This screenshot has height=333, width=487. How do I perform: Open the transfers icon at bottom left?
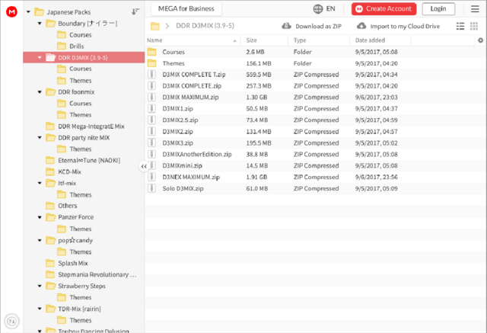point(12,321)
